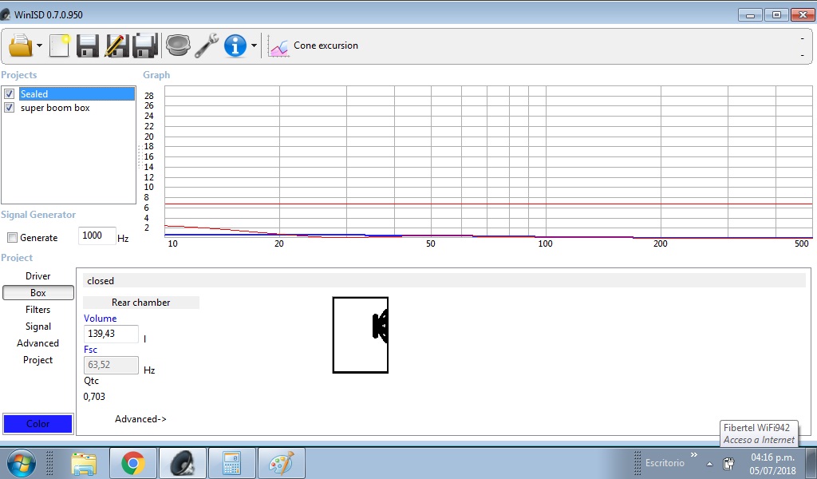Image resolution: width=817 pixels, height=479 pixels.
Task: Switch to the Filters tab
Action: click(38, 310)
